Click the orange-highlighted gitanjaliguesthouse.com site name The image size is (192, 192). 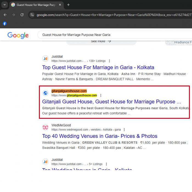tap(69, 91)
